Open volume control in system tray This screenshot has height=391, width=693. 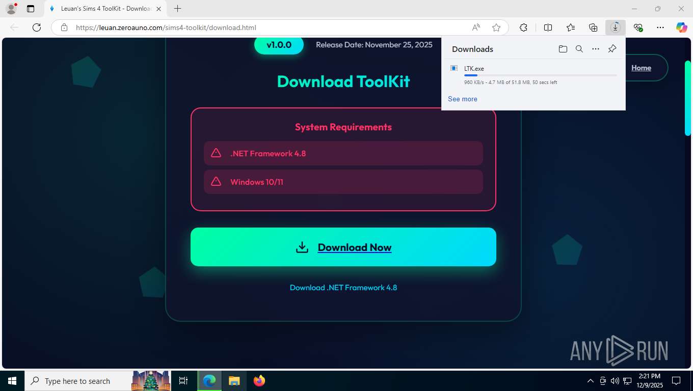tap(615, 381)
